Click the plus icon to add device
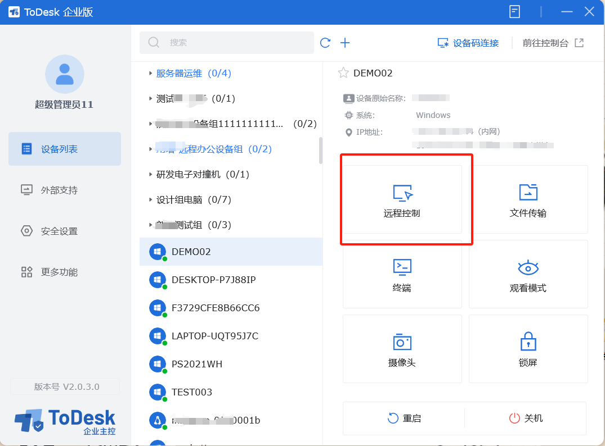Viewport: 605px width, 446px height. [345, 43]
